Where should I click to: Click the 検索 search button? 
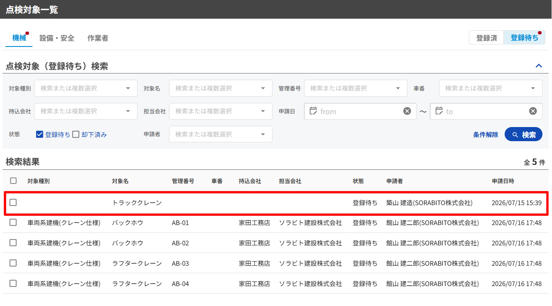[x=523, y=135]
